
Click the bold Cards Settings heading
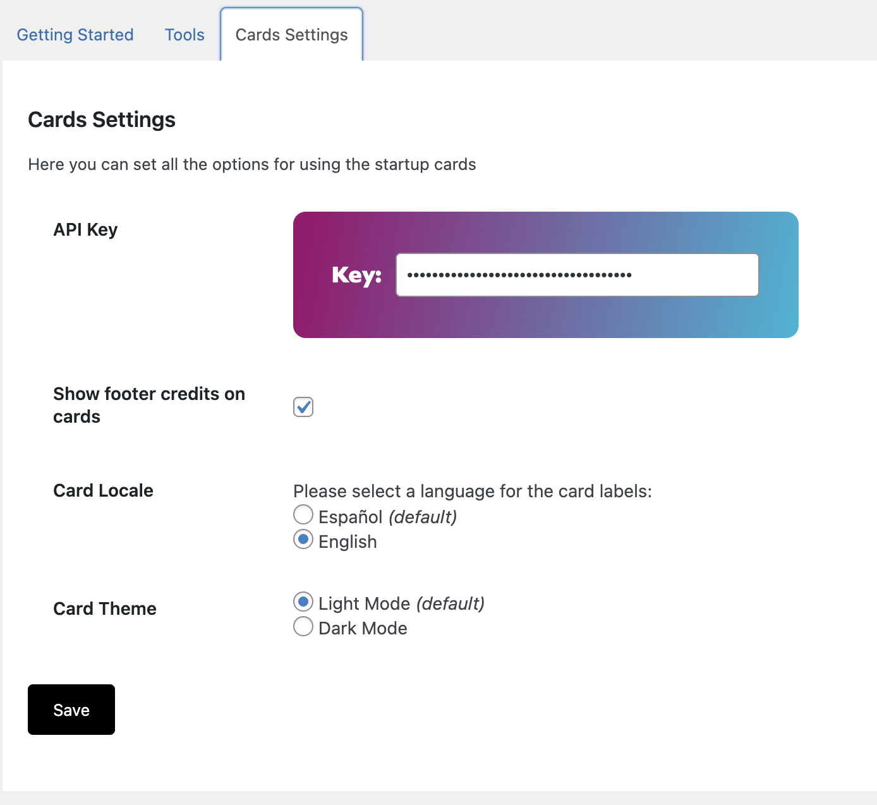[x=102, y=119]
